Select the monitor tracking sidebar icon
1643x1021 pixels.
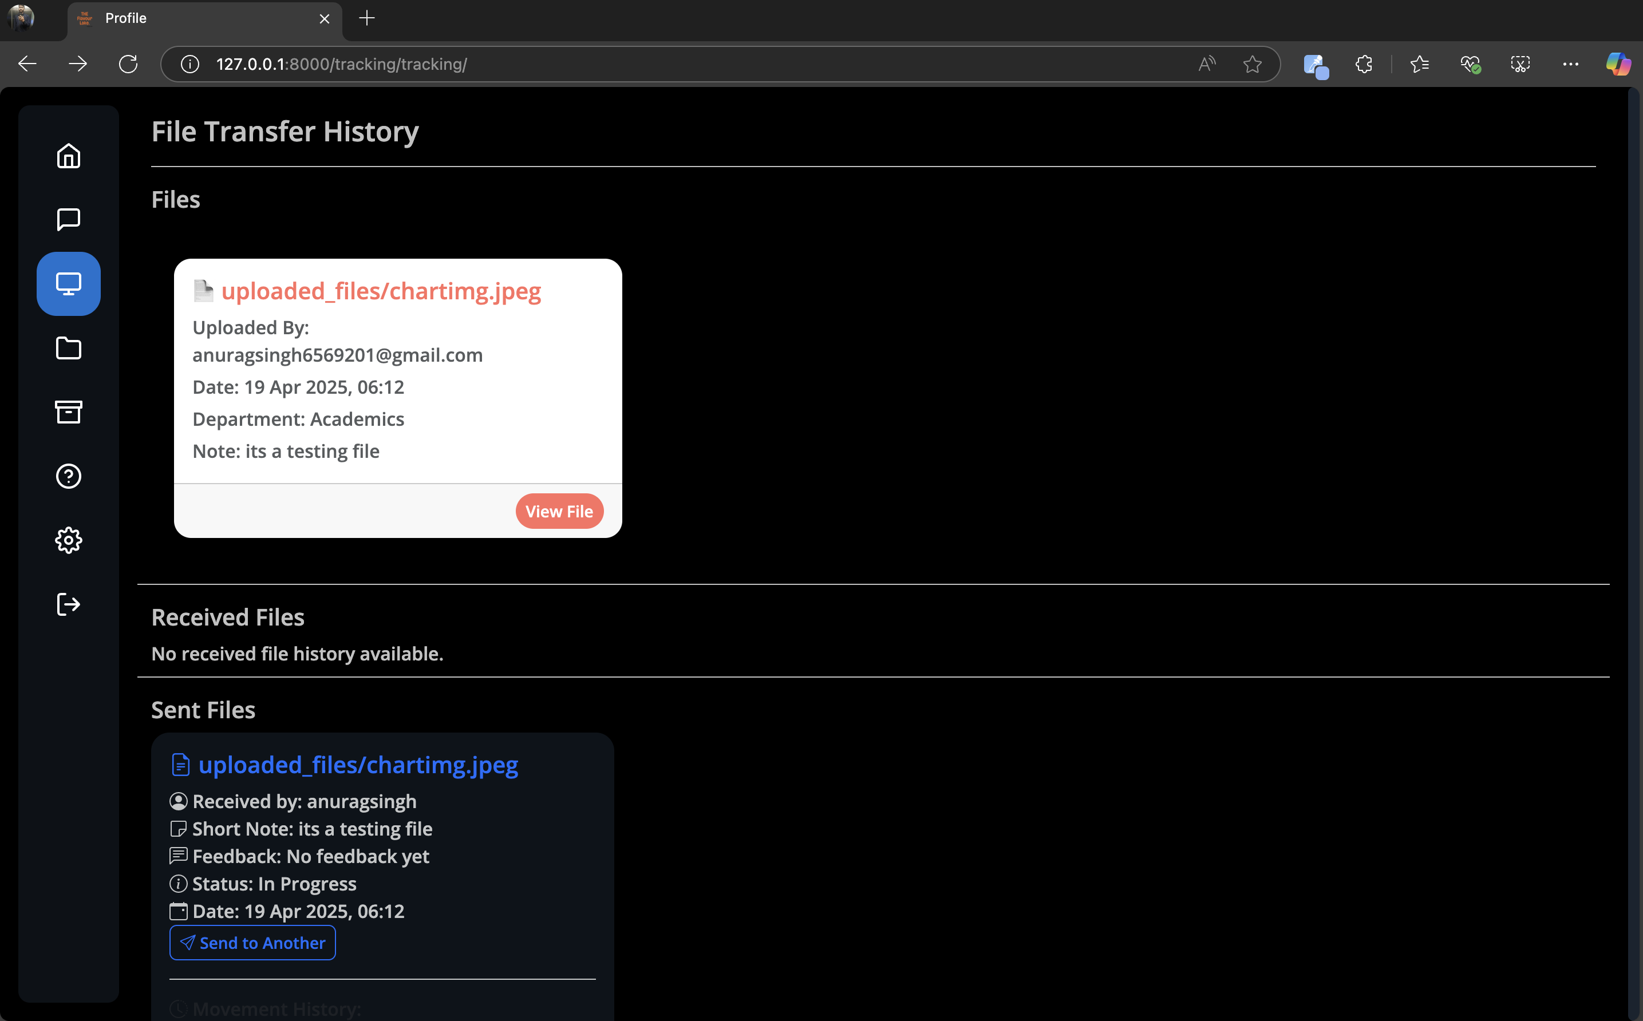click(x=68, y=284)
